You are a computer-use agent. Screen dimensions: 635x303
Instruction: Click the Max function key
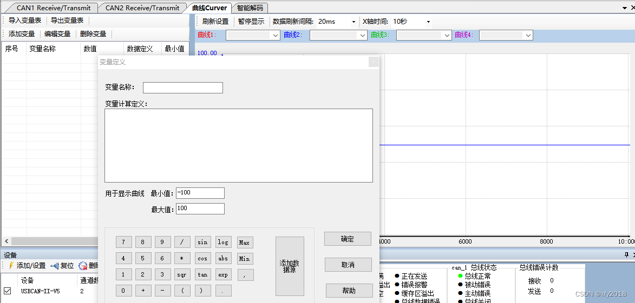coord(245,243)
